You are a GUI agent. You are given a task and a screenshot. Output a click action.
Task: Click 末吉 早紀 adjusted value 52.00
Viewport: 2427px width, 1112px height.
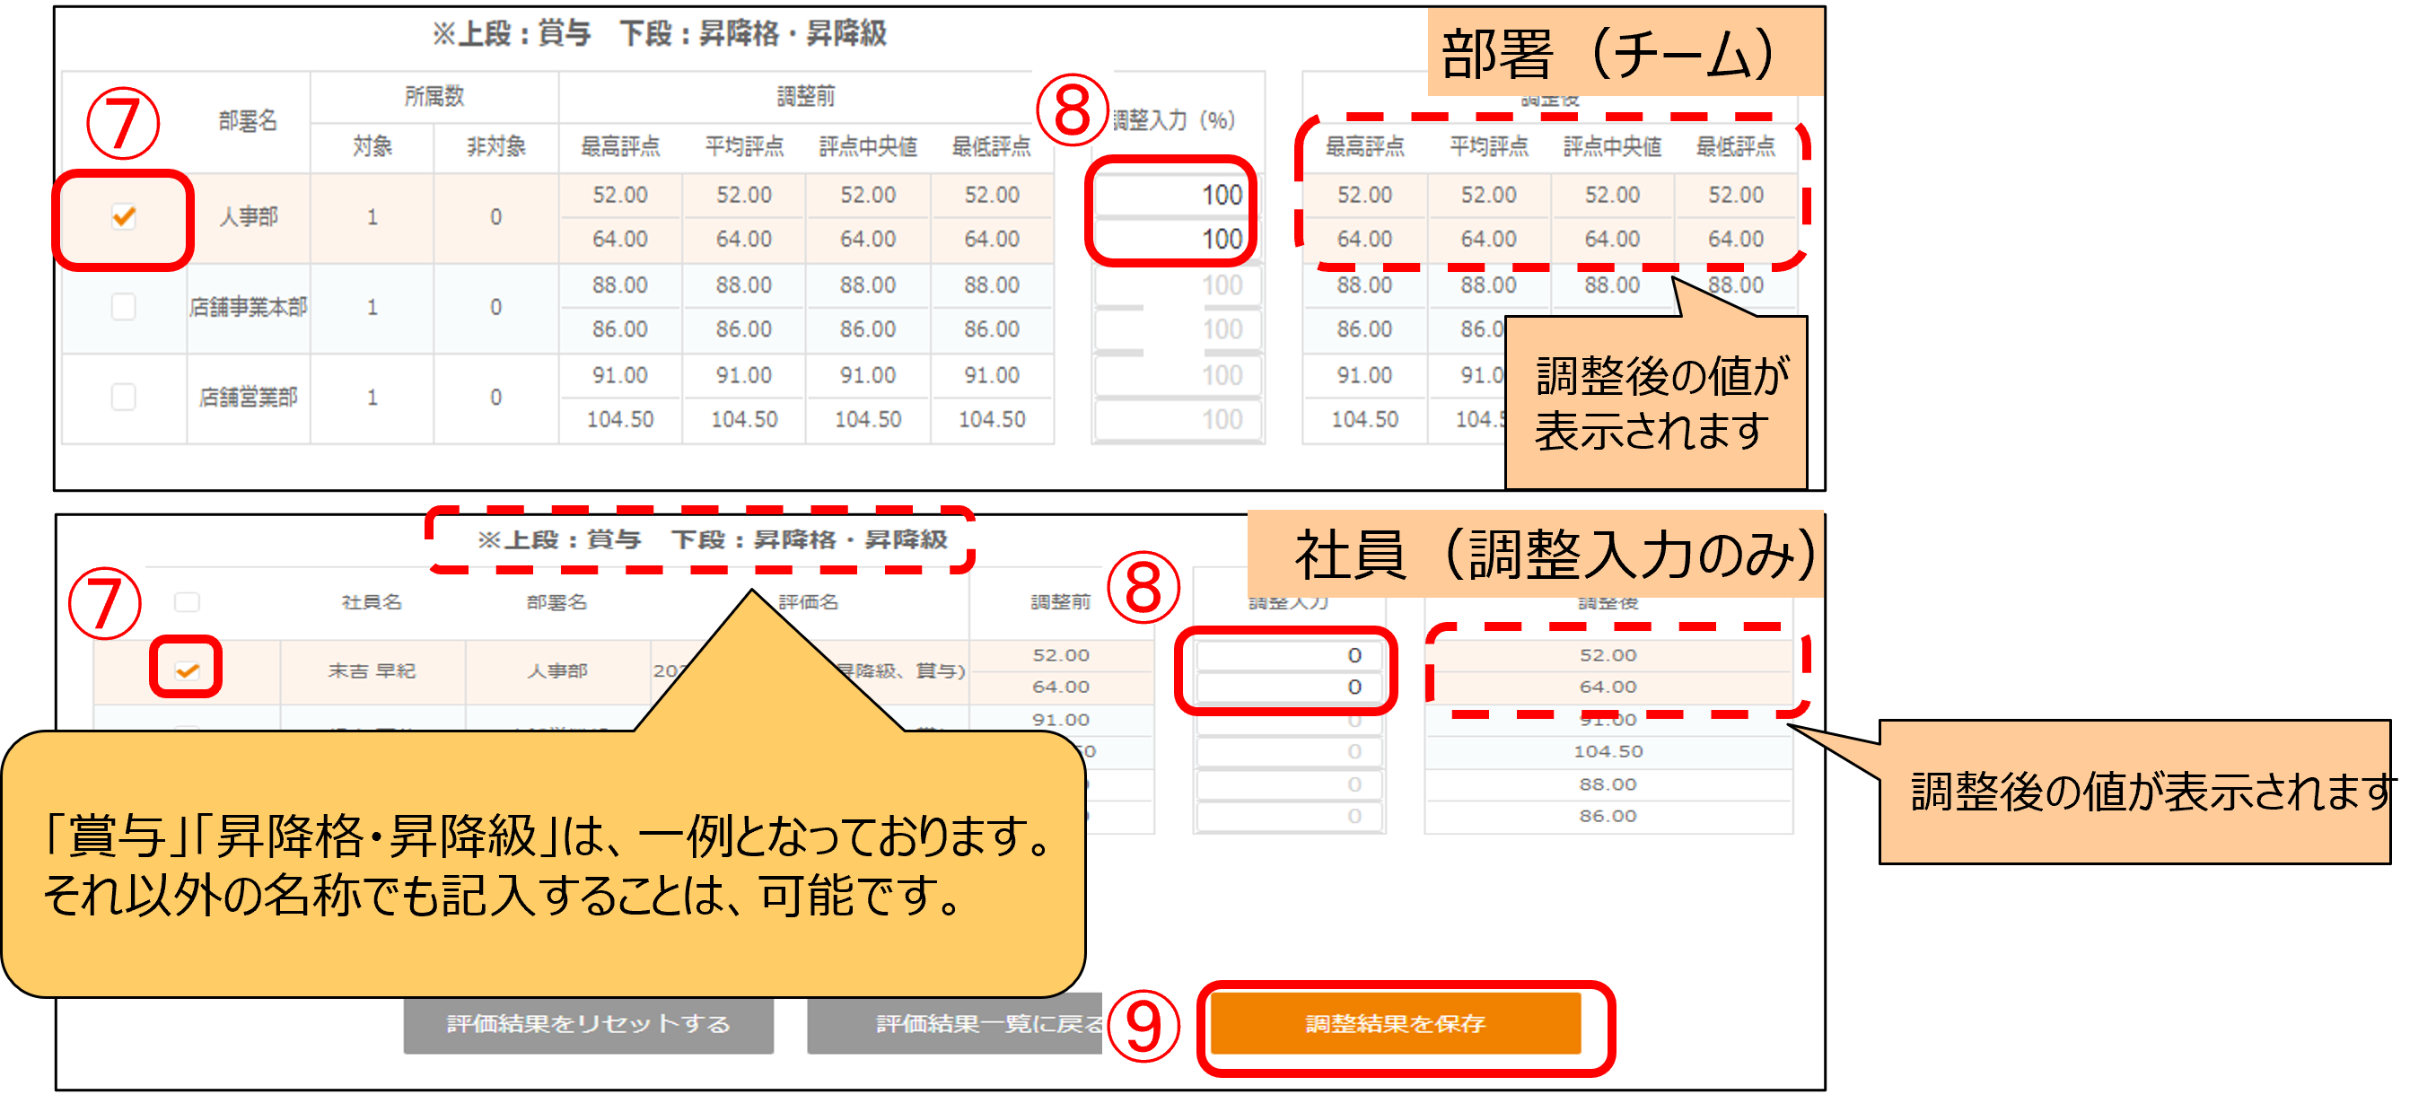(1608, 655)
